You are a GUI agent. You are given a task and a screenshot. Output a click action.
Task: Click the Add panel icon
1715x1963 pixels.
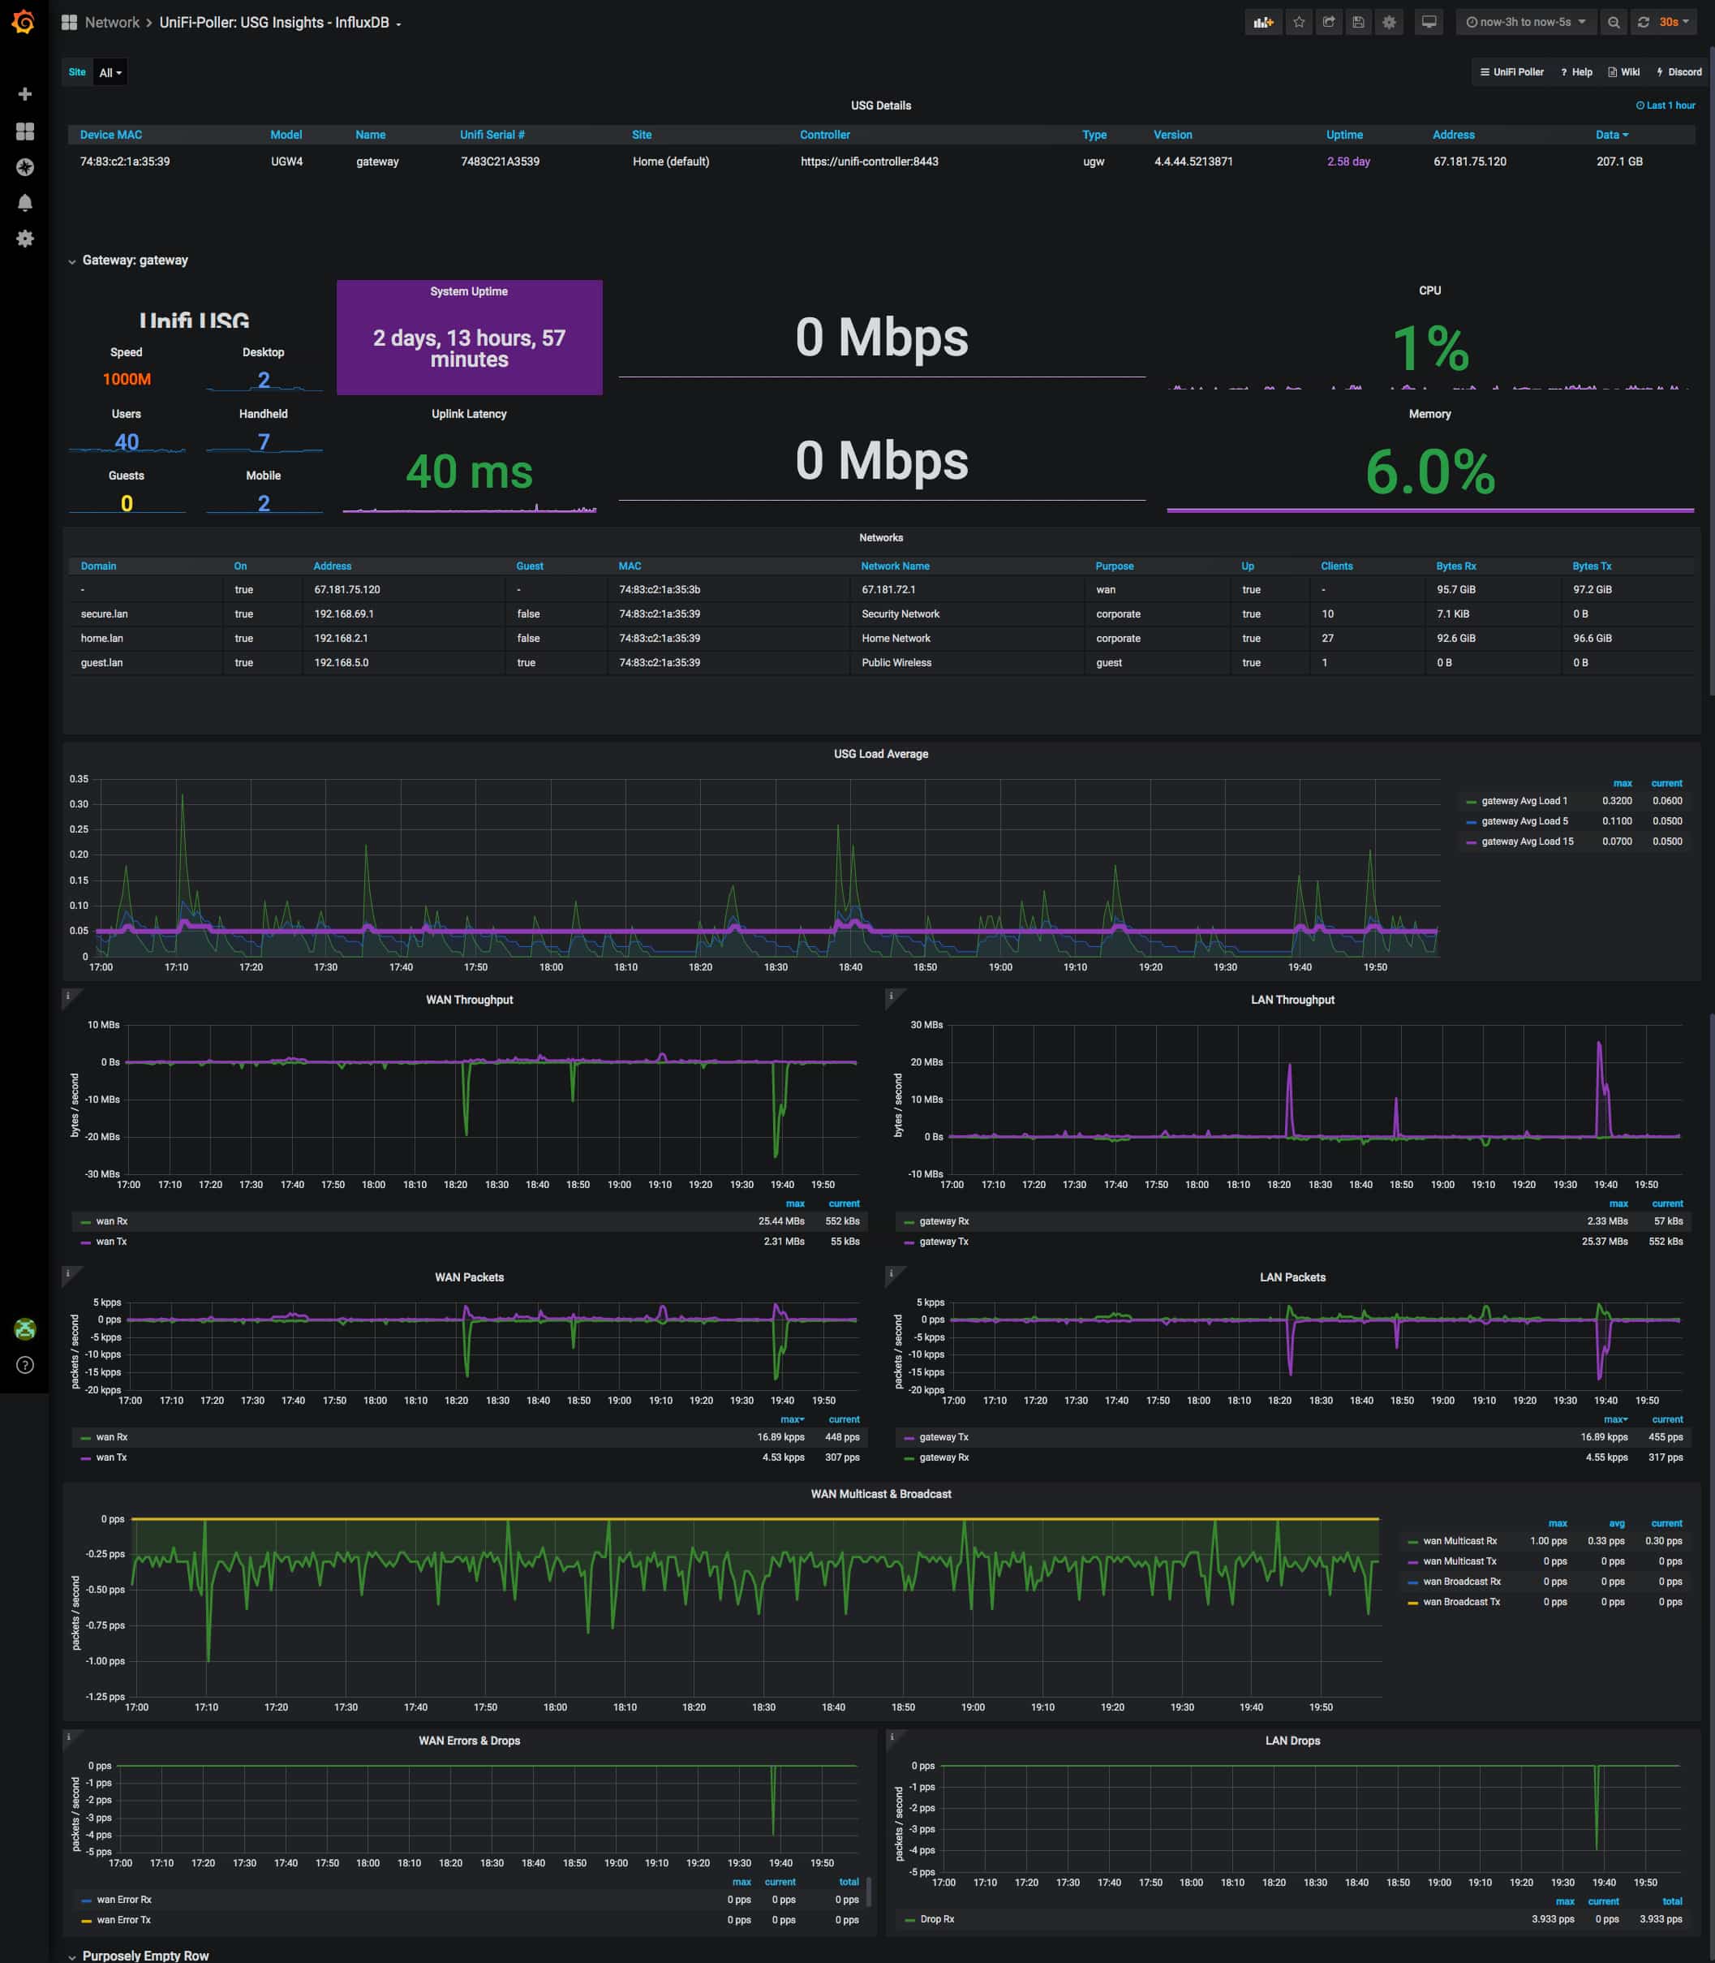(1263, 22)
